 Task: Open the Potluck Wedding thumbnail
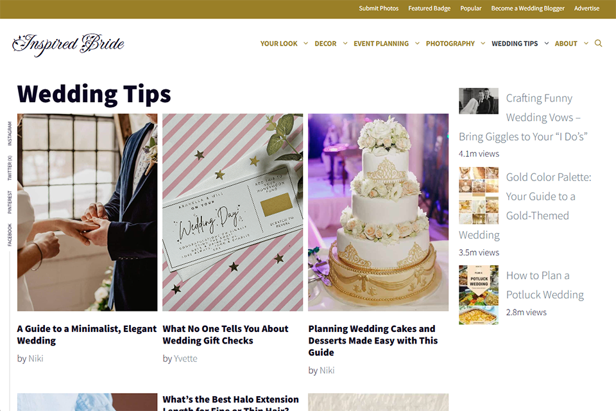pos(479,295)
